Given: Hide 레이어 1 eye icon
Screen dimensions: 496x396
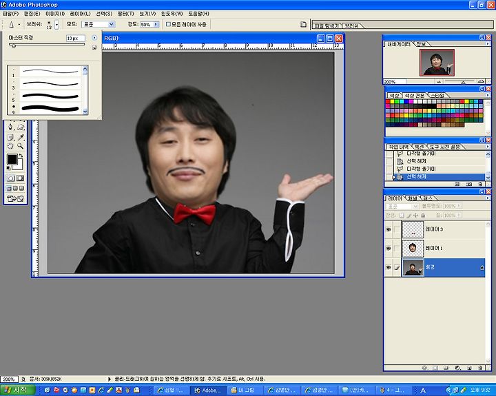Looking at the screenshot, I should pyautogui.click(x=389, y=249).
